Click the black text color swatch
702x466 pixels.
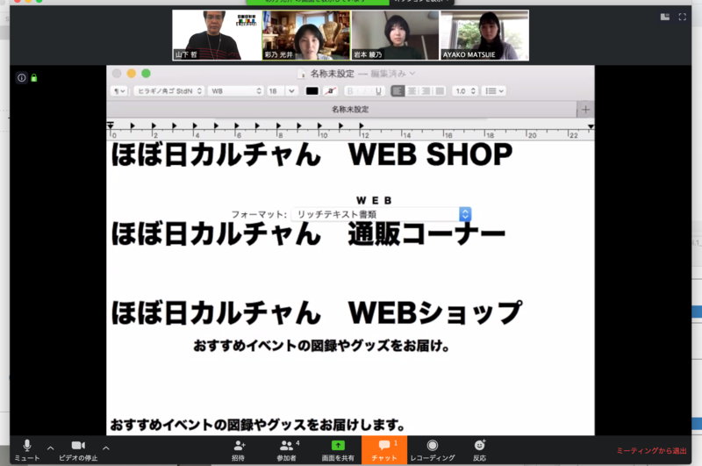pos(312,90)
